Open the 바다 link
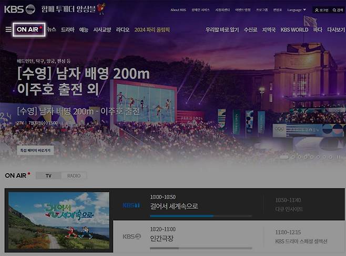Viewport: 346px width, 256px height. pyautogui.click(x=318, y=29)
